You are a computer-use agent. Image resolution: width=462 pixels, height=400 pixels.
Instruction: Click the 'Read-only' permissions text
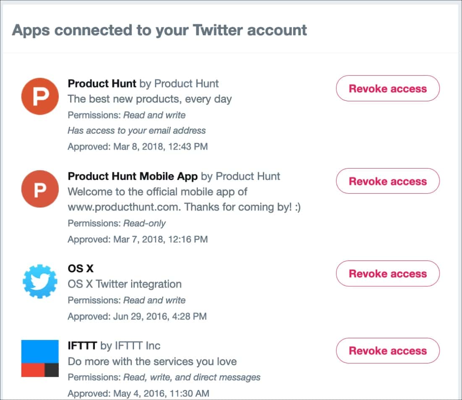(x=144, y=224)
